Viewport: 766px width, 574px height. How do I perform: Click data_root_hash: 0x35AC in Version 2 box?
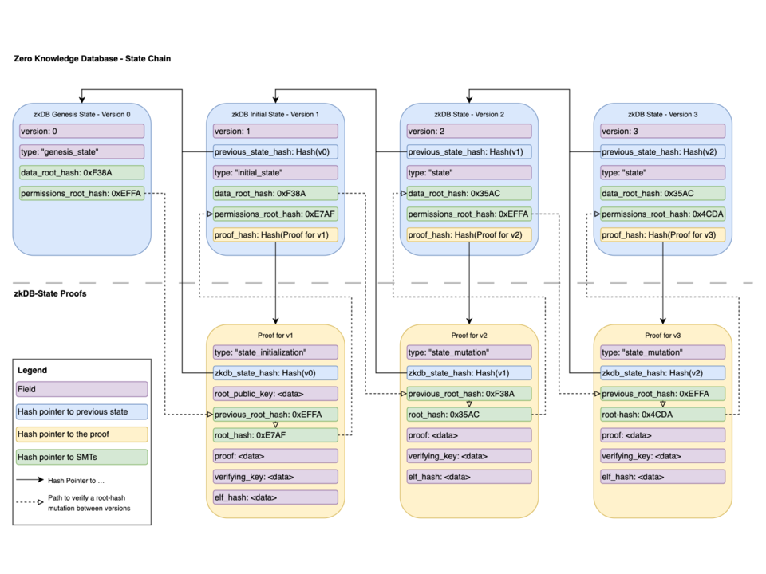point(469,193)
